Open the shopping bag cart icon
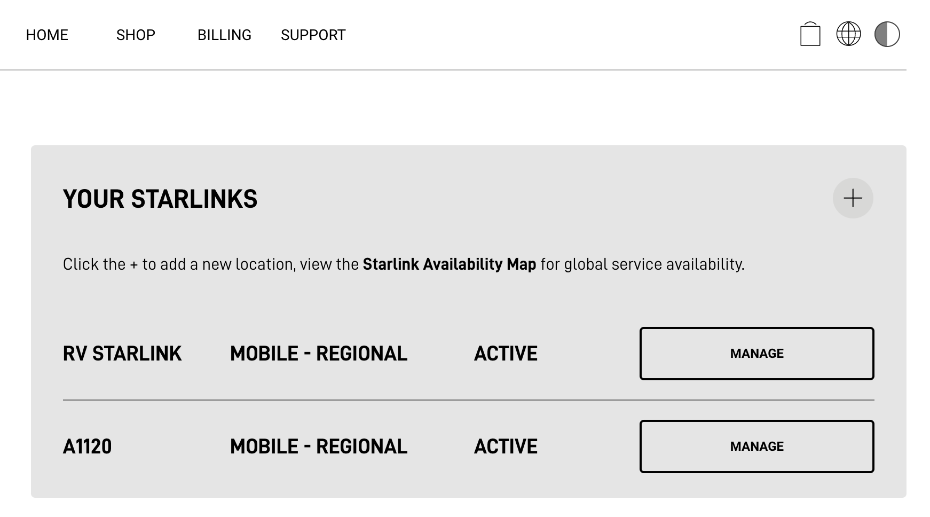The width and height of the screenshot is (930, 517). point(810,34)
